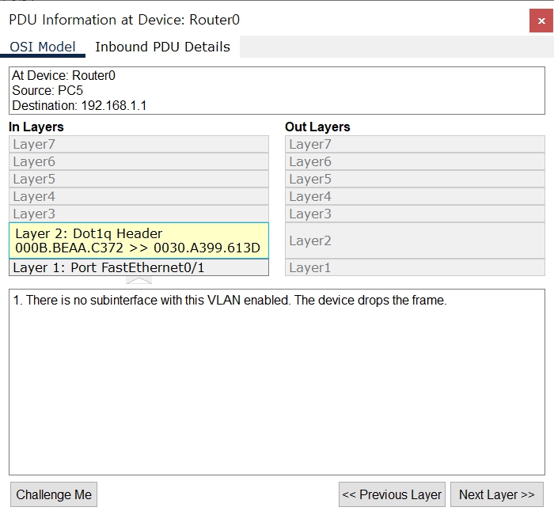Switch to the OSI Model tab

pos(43,47)
